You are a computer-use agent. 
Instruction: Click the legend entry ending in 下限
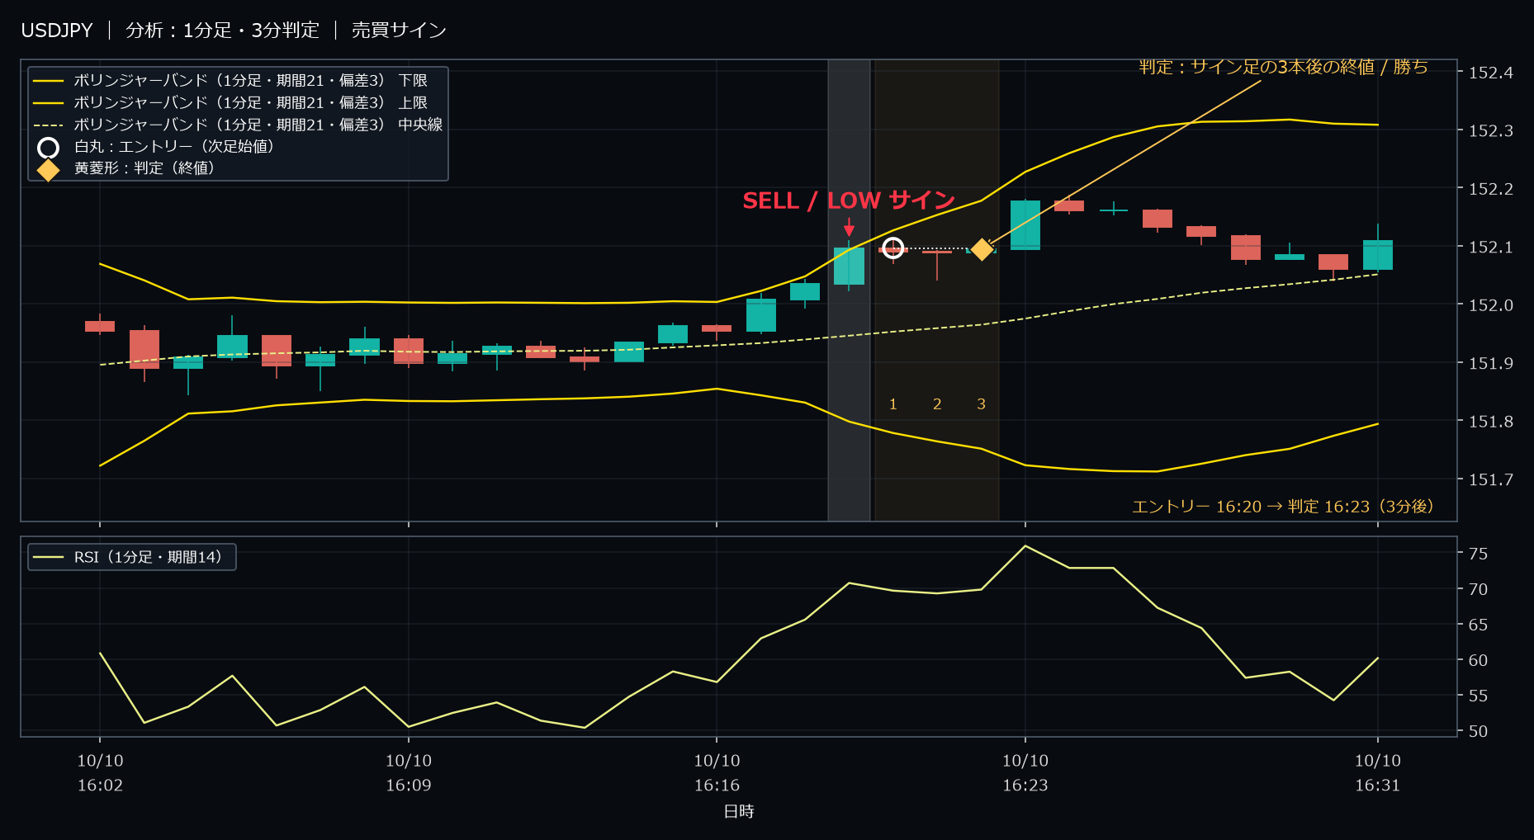(230, 80)
